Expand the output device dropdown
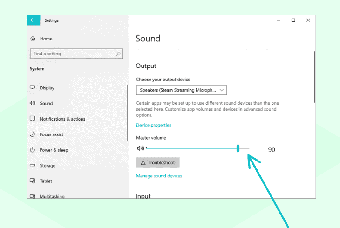The image size is (340, 228). pos(181,90)
